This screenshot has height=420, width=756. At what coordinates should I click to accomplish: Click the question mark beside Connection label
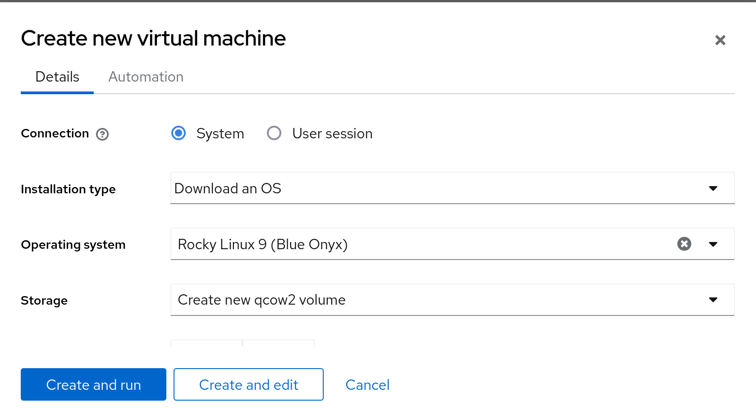coord(102,134)
